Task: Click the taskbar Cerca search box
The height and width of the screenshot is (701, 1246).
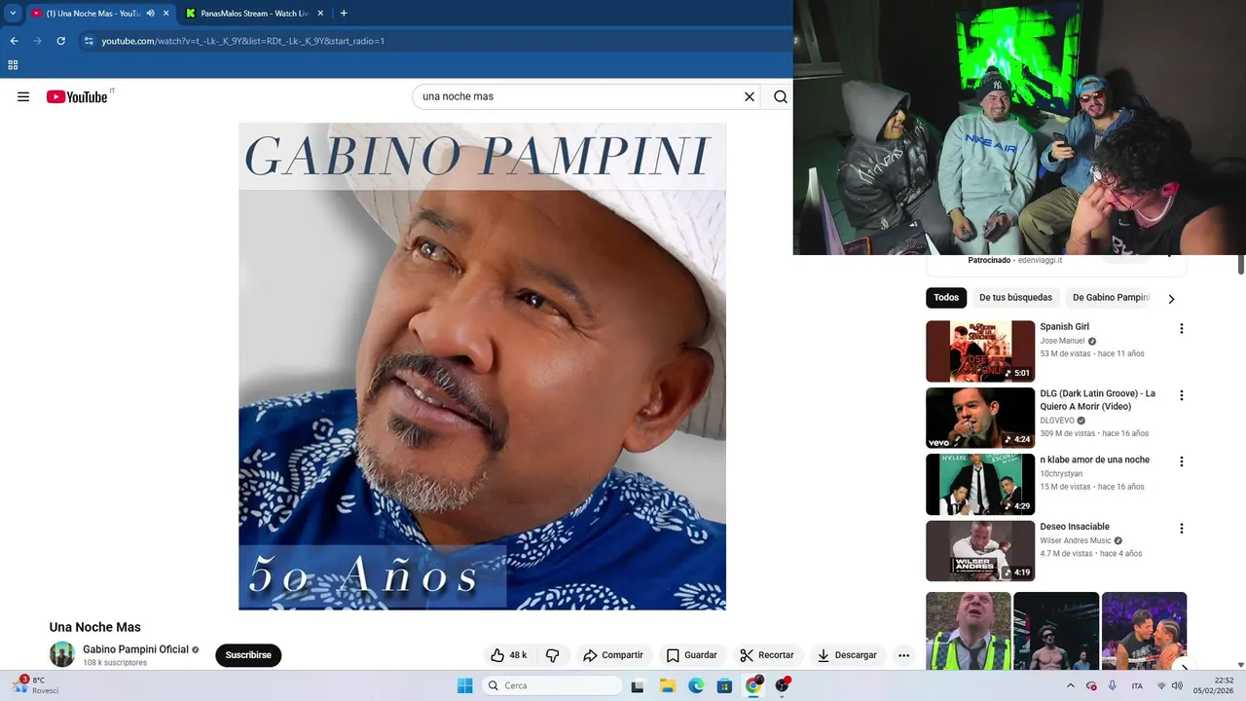Action: click(552, 685)
